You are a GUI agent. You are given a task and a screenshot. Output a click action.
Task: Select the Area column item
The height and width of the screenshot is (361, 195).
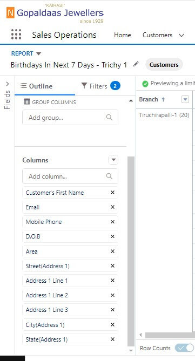[x=70, y=251]
